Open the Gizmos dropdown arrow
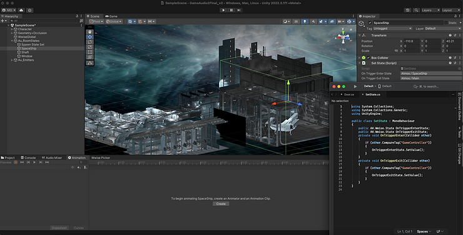463x235 pixels. [354, 21]
